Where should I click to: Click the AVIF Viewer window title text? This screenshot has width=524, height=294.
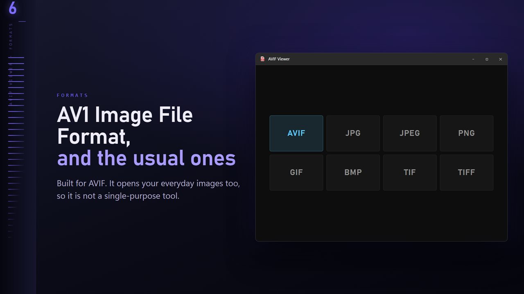(279, 59)
